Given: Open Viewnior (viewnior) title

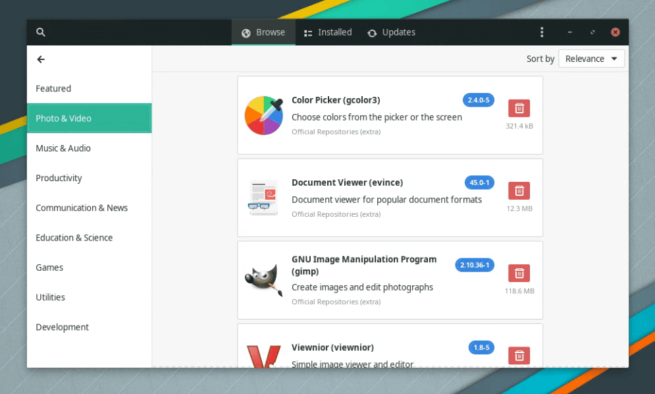Looking at the screenshot, I should tap(332, 347).
